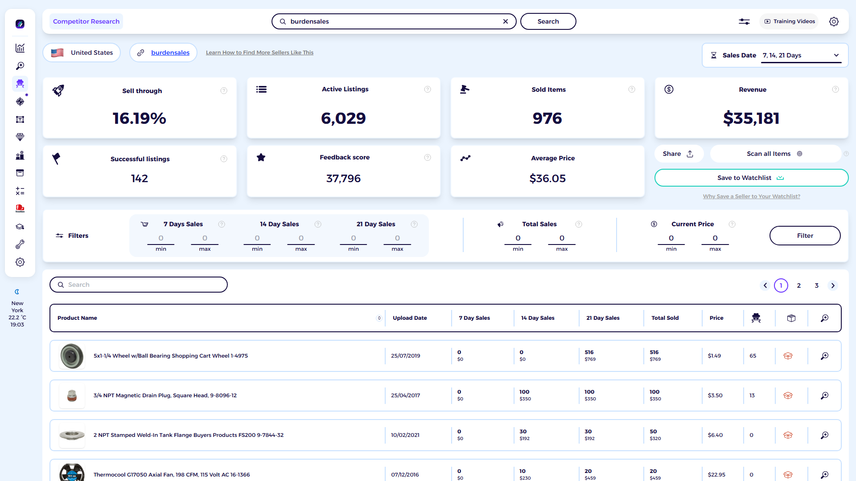Screen dimensions: 856x481
Task: Click the product table Search field
Action: coord(139,285)
